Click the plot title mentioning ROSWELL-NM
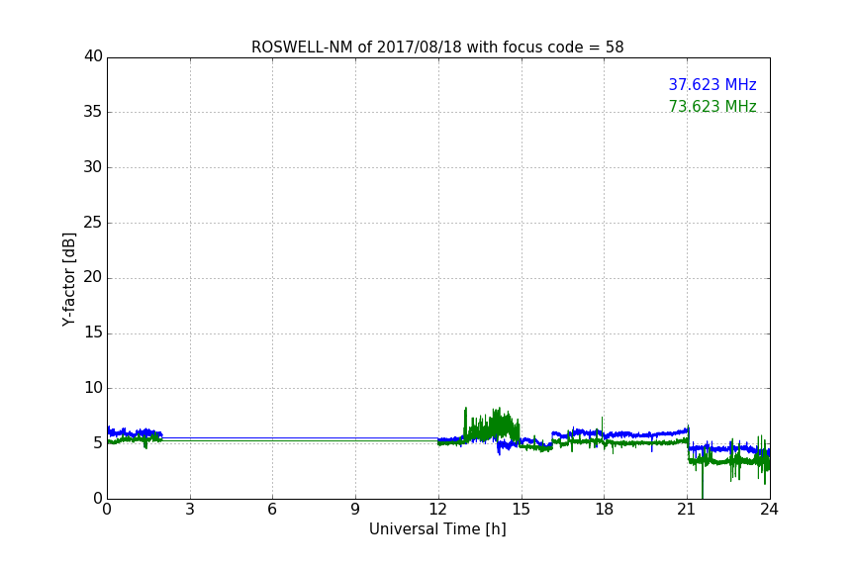 pyautogui.click(x=437, y=47)
